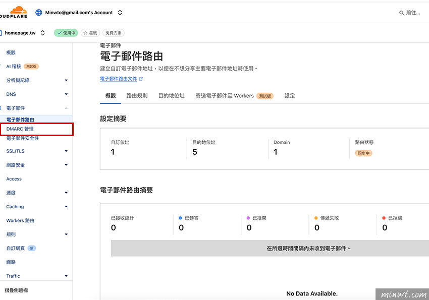Click 摺疊側邊欄 to collapse sidebar
This screenshot has height=300, width=429.
pyautogui.click(x=17, y=290)
